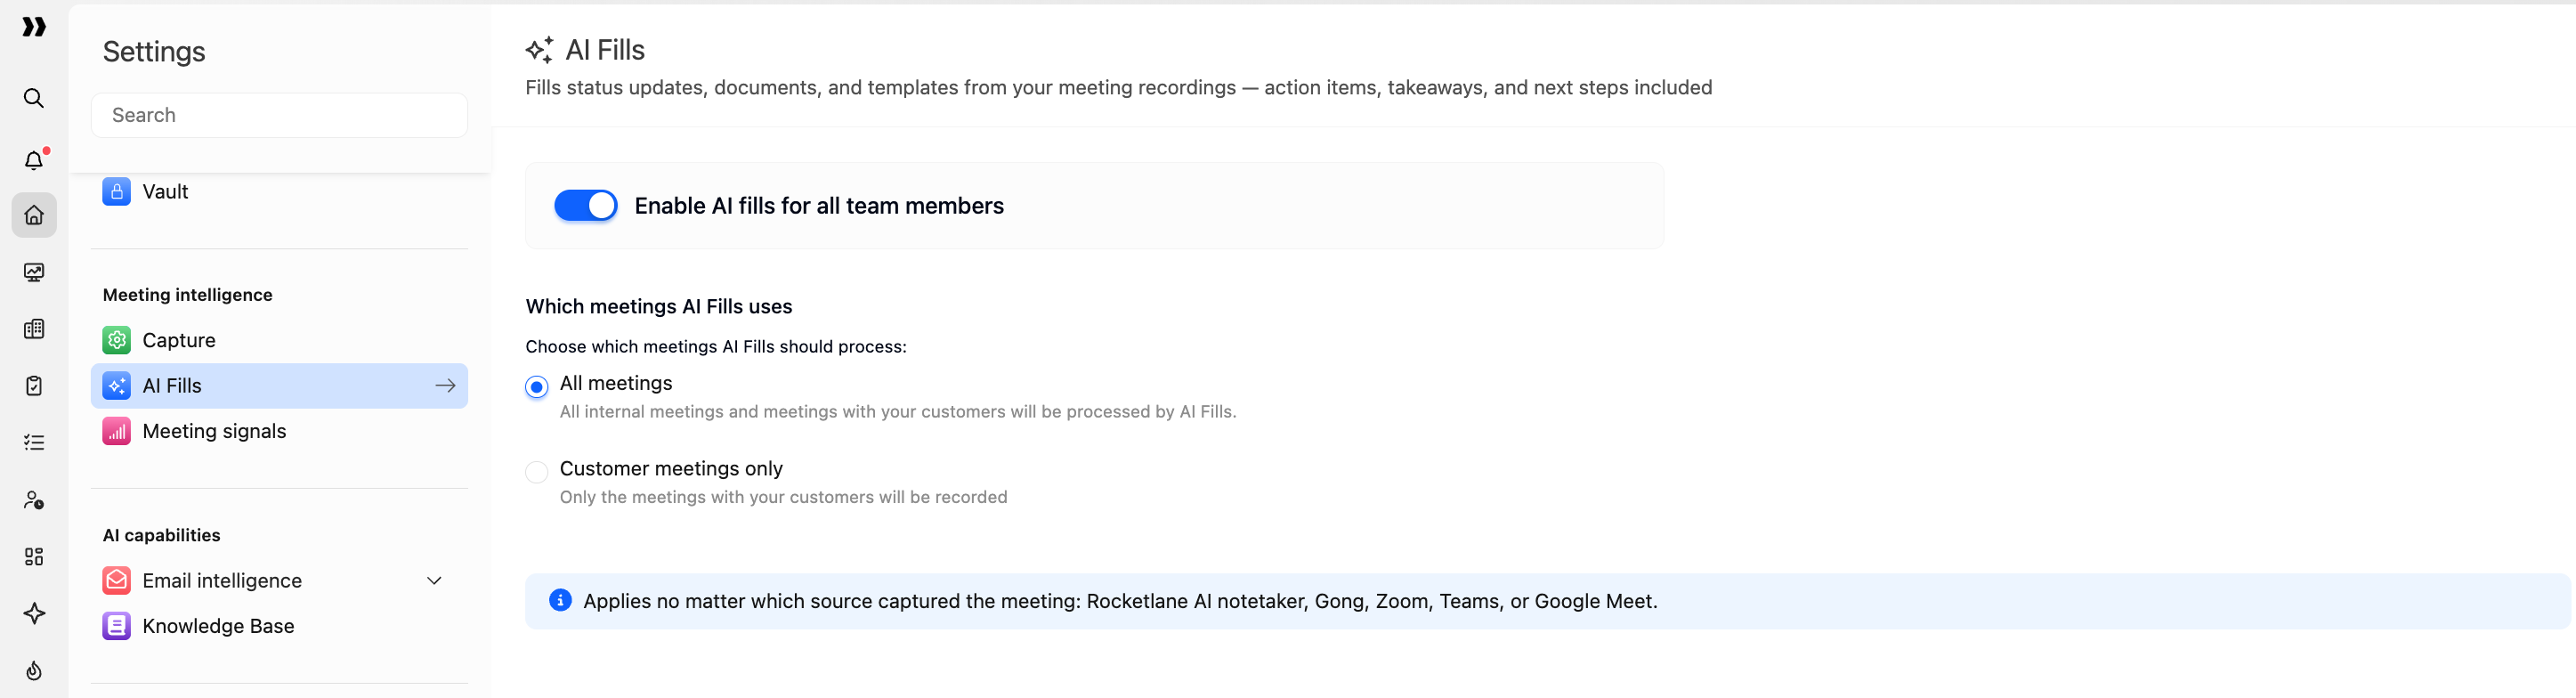Open the monitor chart icon in rail
2576x698 pixels.
click(34, 272)
